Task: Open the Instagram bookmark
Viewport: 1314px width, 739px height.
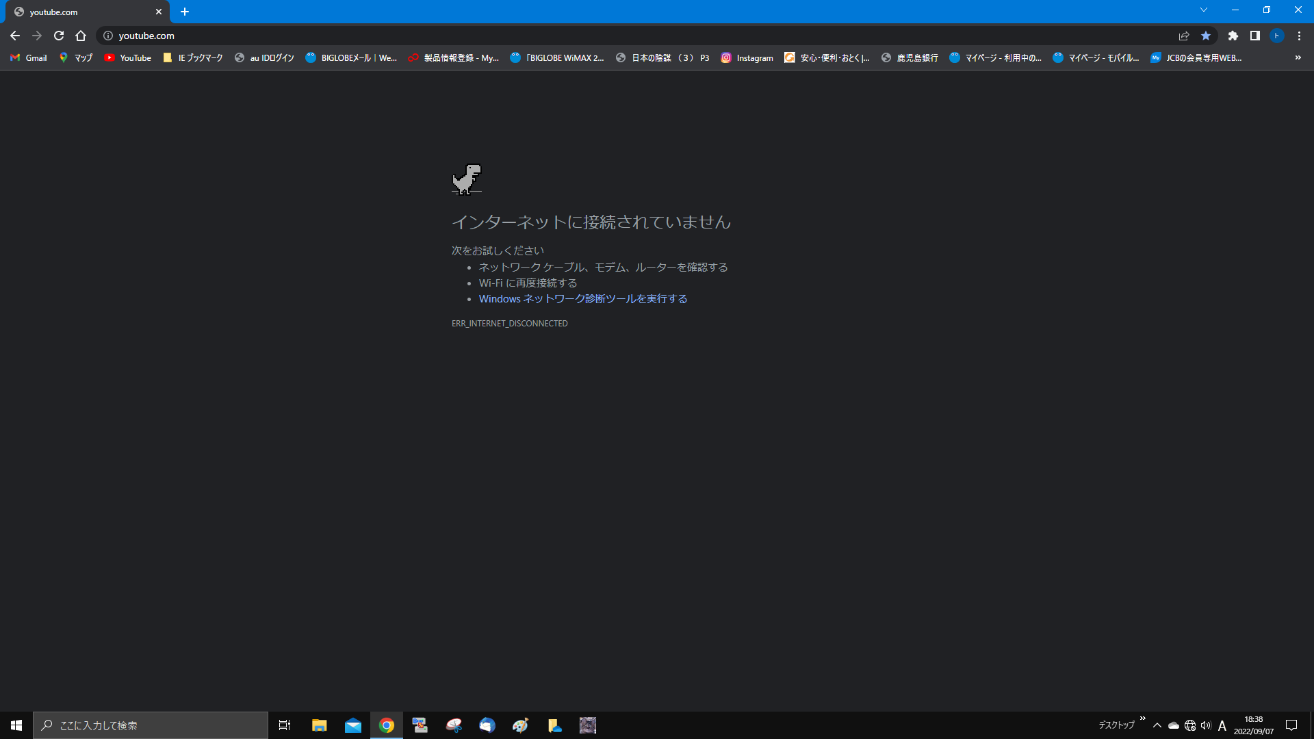Action: pos(747,58)
